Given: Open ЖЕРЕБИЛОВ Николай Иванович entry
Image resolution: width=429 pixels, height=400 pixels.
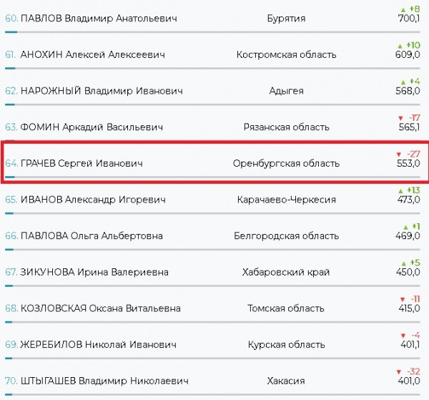Looking at the screenshot, I should pos(92,345).
